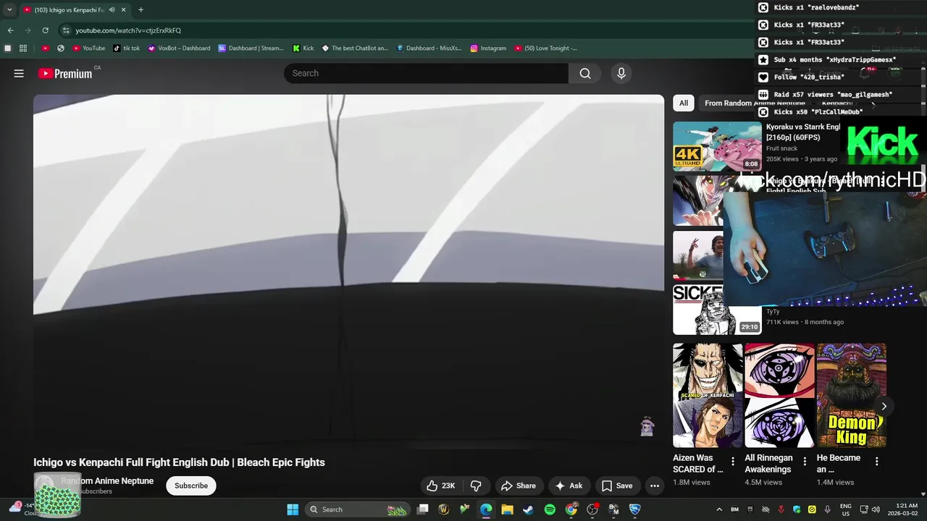
Task: Show next shorts with the arrow
Action: click(884, 407)
